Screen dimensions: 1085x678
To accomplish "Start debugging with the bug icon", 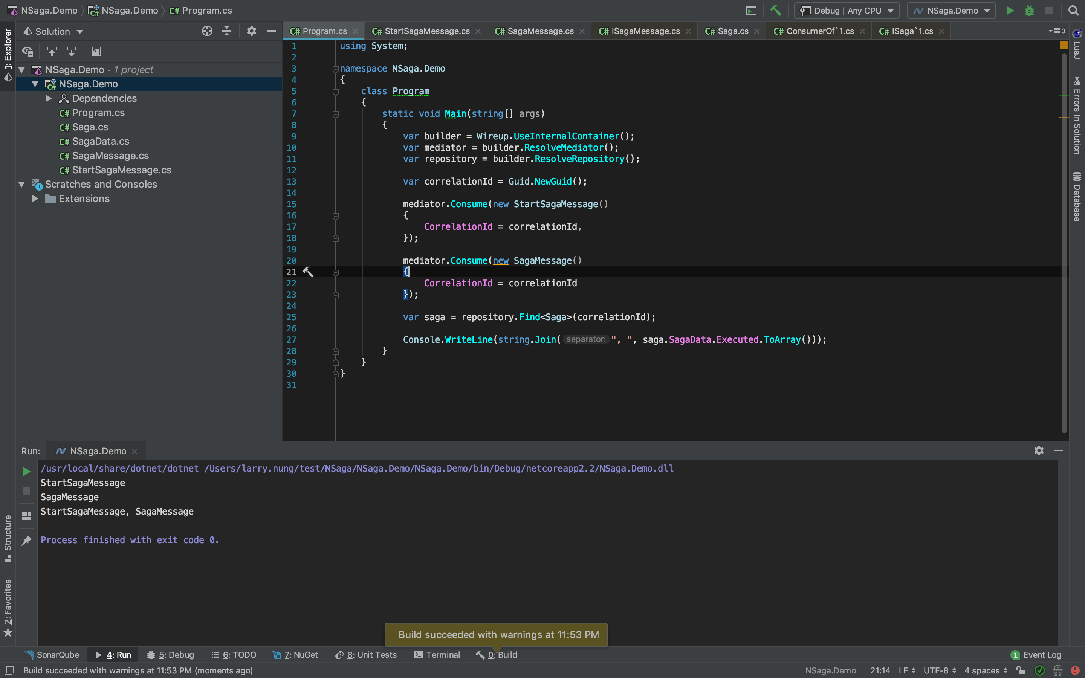I will point(1029,10).
